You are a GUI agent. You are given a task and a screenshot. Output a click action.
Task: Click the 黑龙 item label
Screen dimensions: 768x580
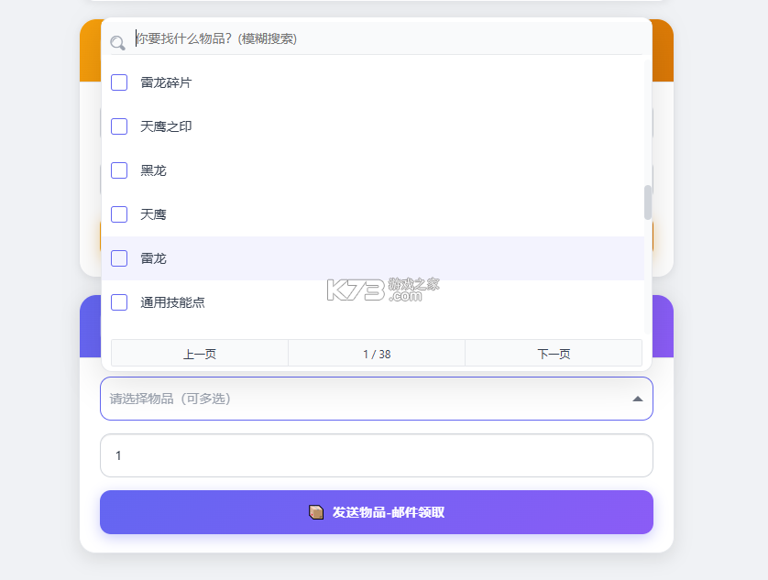coord(153,170)
